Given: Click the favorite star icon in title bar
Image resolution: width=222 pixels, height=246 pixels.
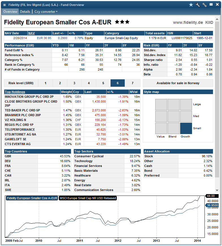Looking at the screenshot, I should [x=191, y=5].
